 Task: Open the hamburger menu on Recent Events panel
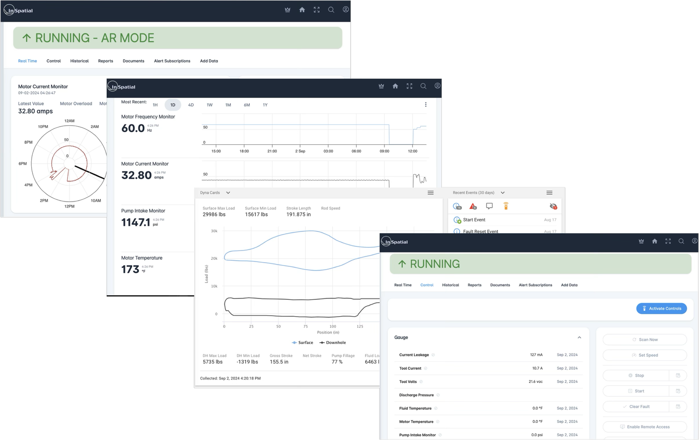[549, 192]
